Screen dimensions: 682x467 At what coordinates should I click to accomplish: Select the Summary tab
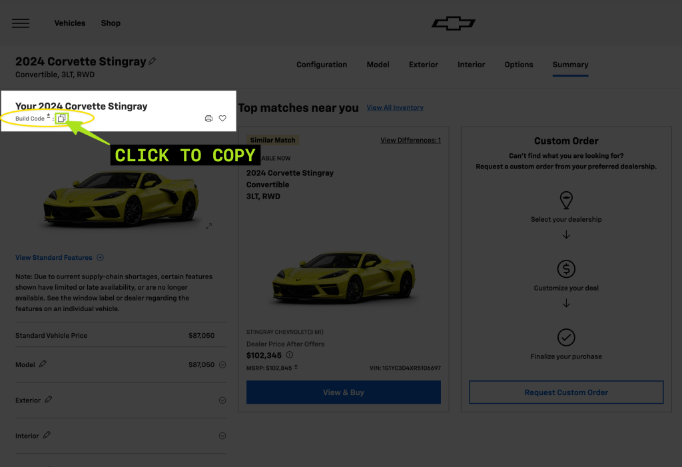pos(570,65)
